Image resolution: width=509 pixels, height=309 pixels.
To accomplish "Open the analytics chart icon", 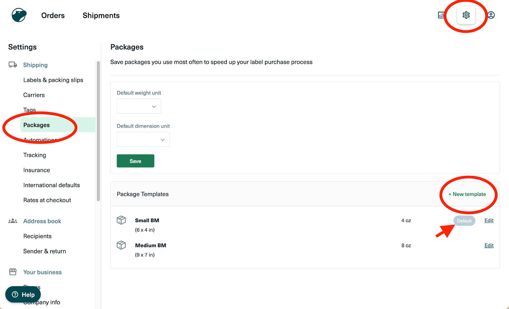I will (441, 15).
